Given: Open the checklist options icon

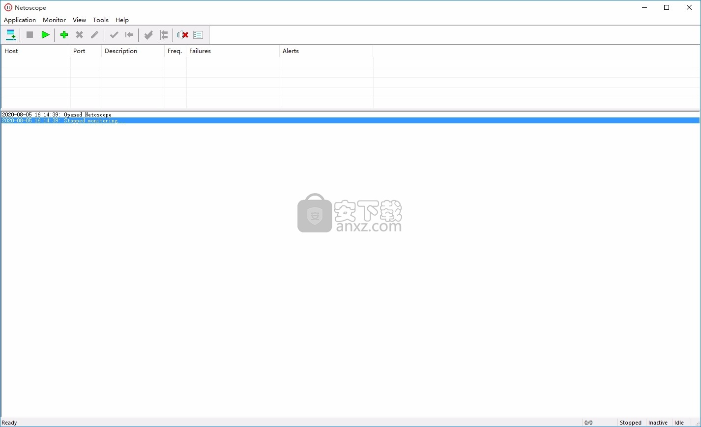Looking at the screenshot, I should tap(198, 35).
